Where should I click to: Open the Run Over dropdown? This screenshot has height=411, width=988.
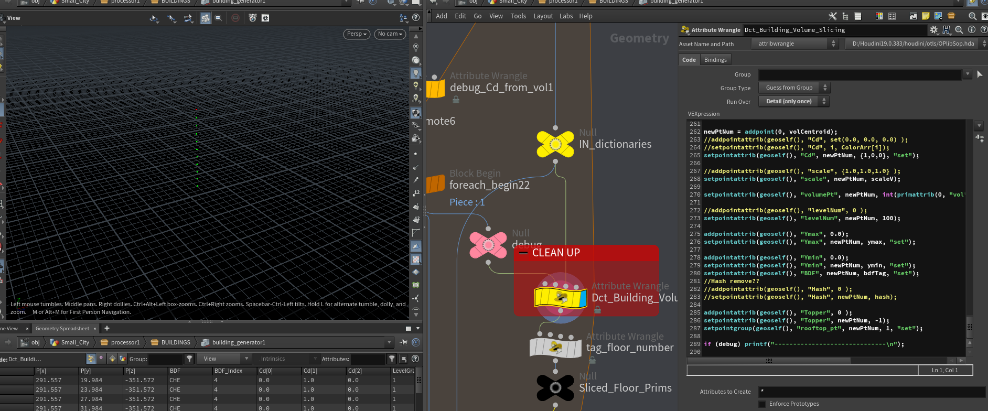(793, 101)
